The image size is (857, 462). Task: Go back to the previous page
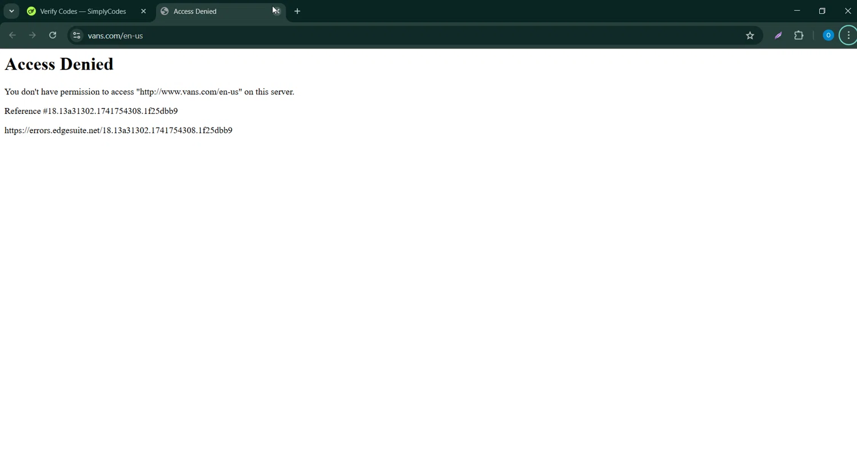[13, 35]
